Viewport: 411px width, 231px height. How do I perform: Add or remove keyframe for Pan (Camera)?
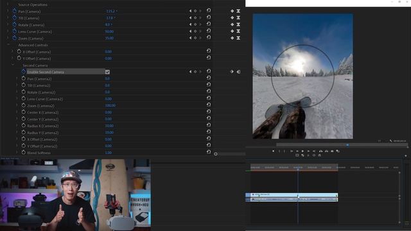pyautogui.click(x=195, y=11)
